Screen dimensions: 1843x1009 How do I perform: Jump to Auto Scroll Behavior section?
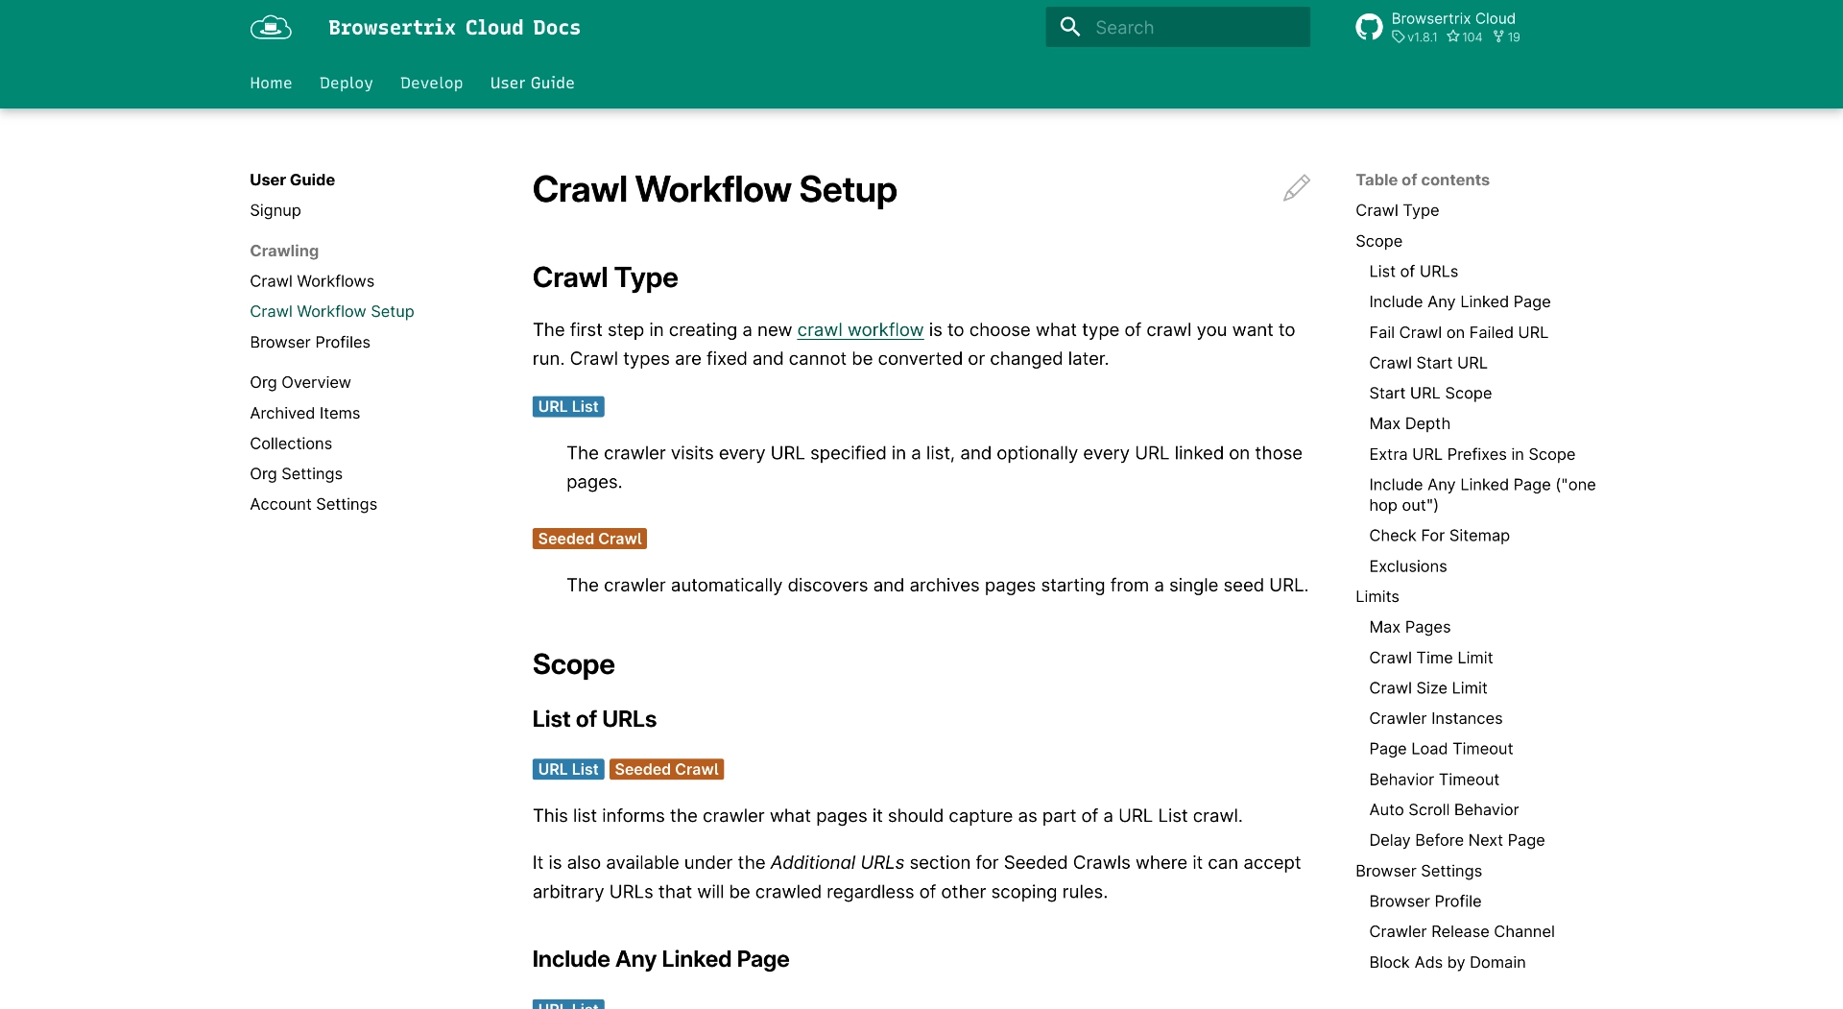(x=1444, y=809)
